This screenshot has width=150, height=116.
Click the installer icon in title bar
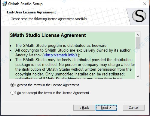4,4
